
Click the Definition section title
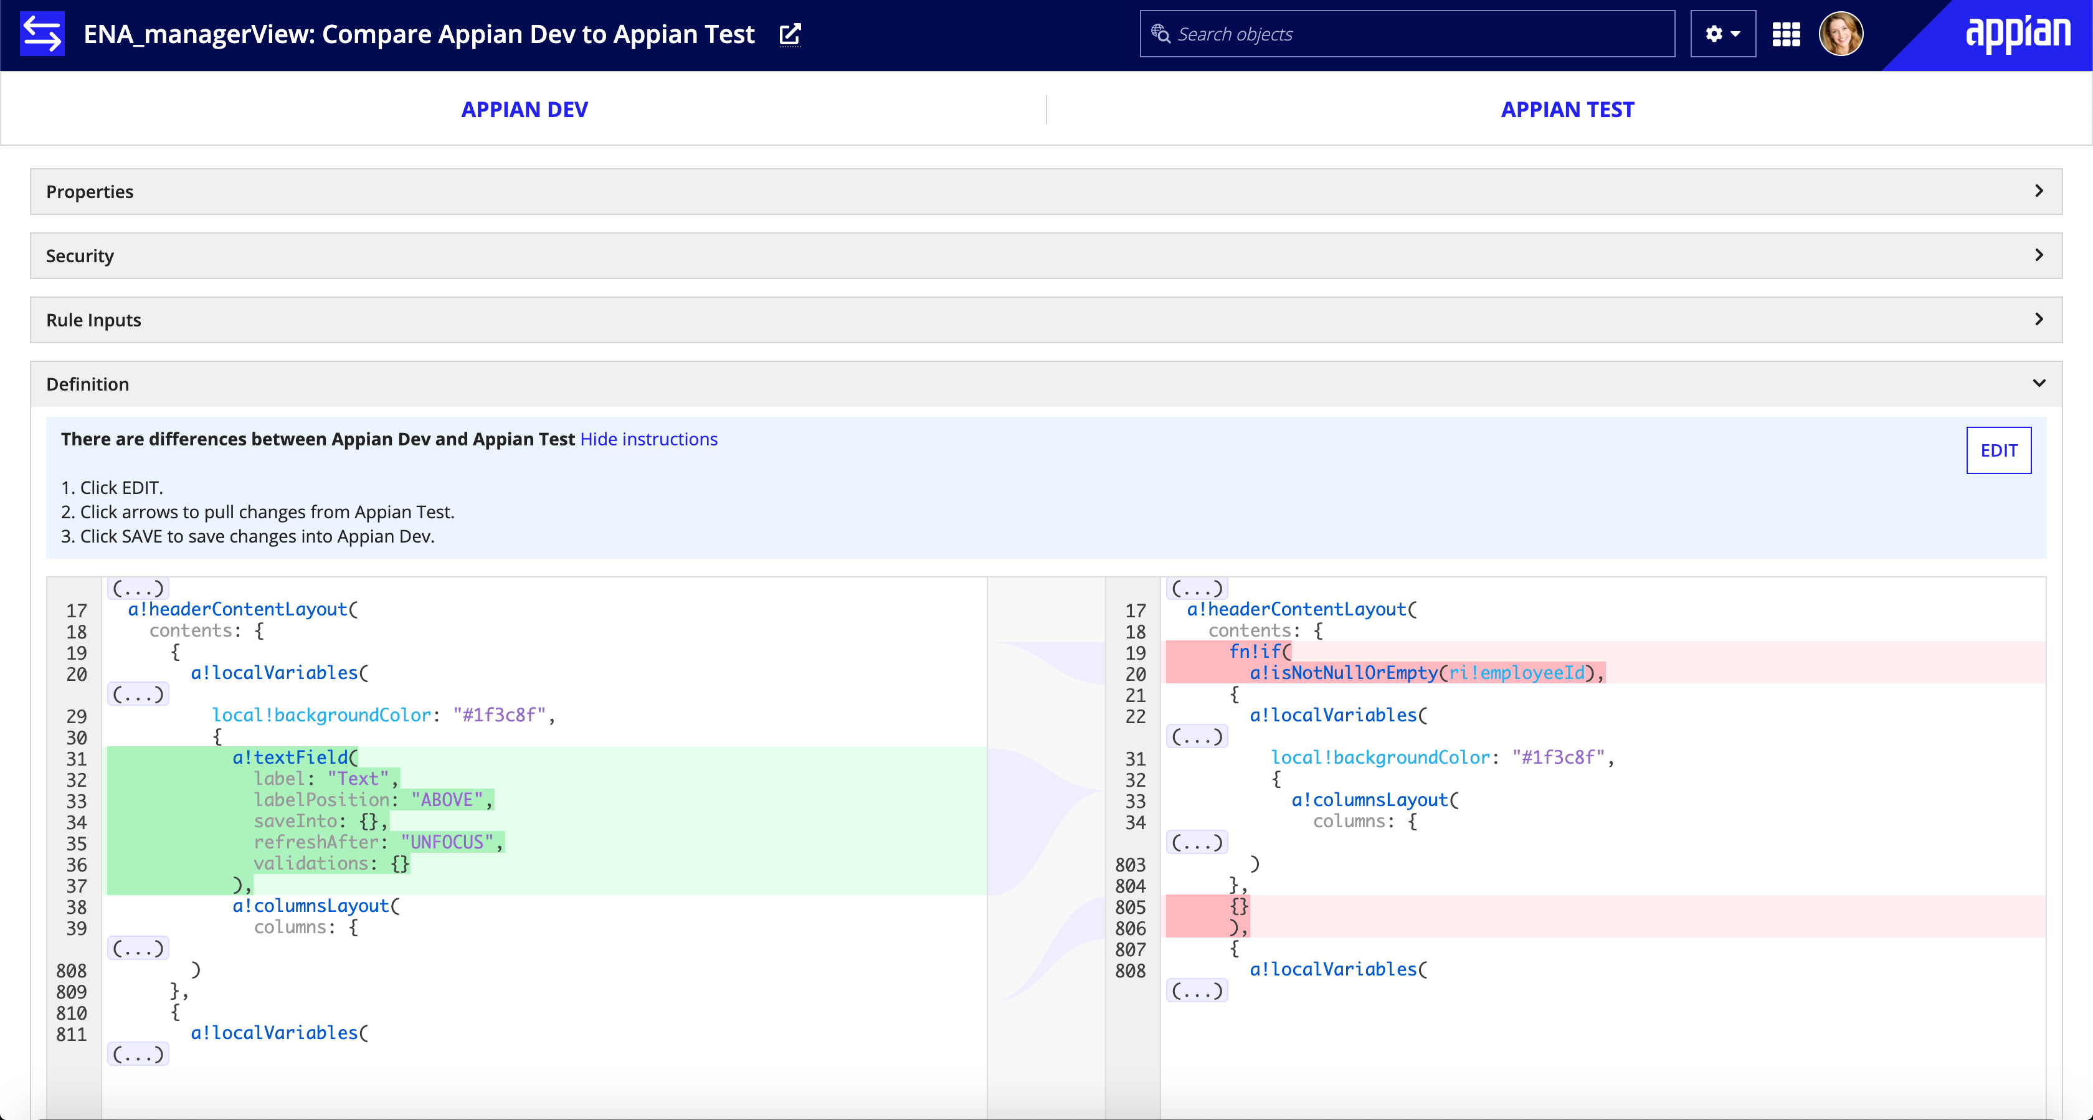coord(88,384)
